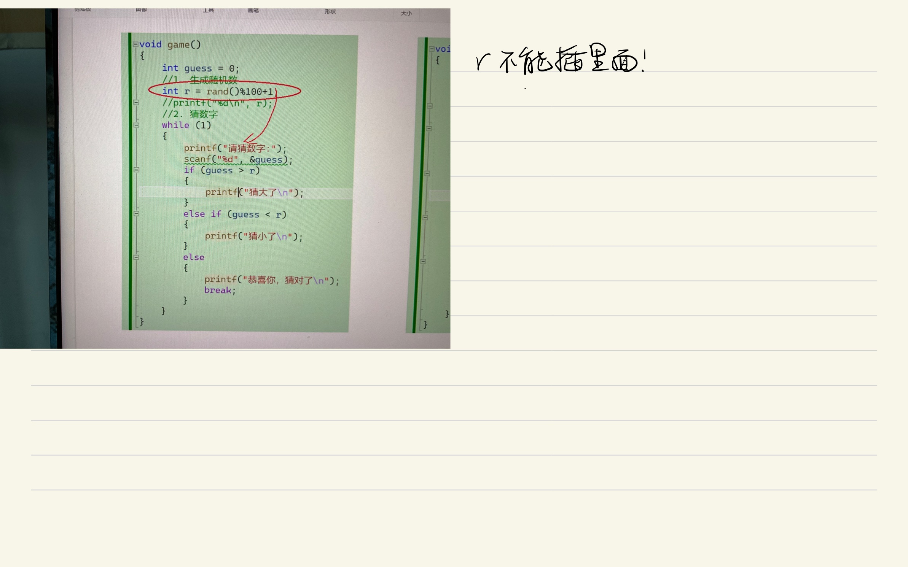This screenshot has width=908, height=567.
Task: Collapse the if (guess > r) fold marker
Action: [136, 170]
